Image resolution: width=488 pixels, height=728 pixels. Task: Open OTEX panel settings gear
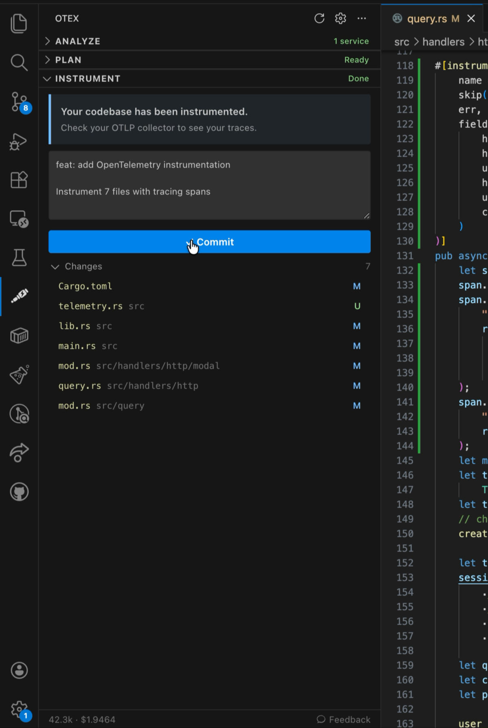tap(340, 18)
